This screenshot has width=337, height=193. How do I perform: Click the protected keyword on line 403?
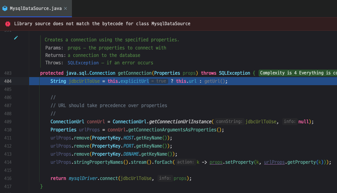52,73
